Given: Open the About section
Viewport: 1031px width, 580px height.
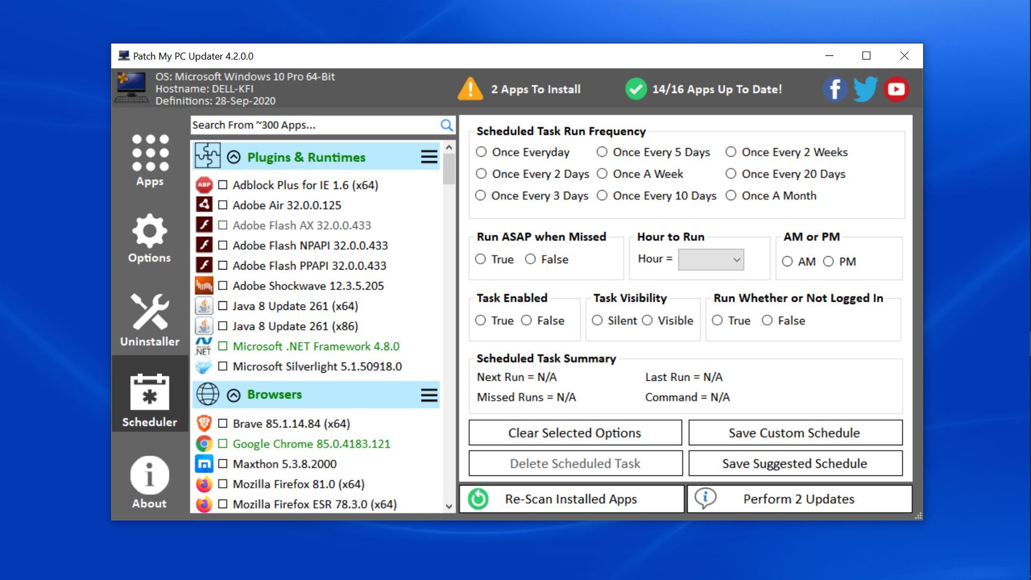Looking at the screenshot, I should [x=150, y=482].
